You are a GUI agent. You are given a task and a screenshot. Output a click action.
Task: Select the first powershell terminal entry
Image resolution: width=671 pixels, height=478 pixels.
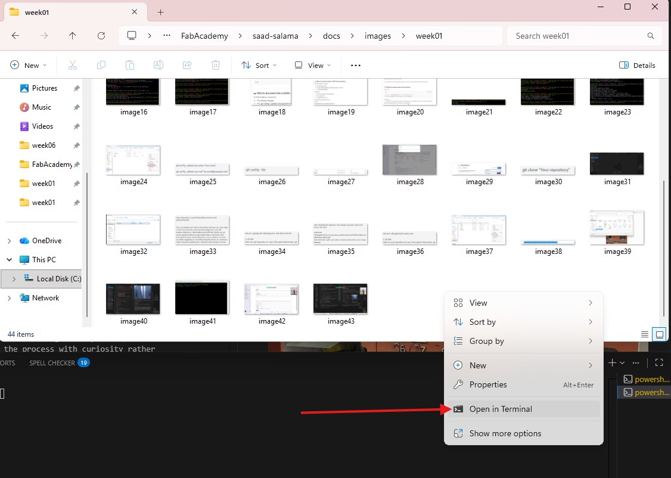[x=646, y=379]
